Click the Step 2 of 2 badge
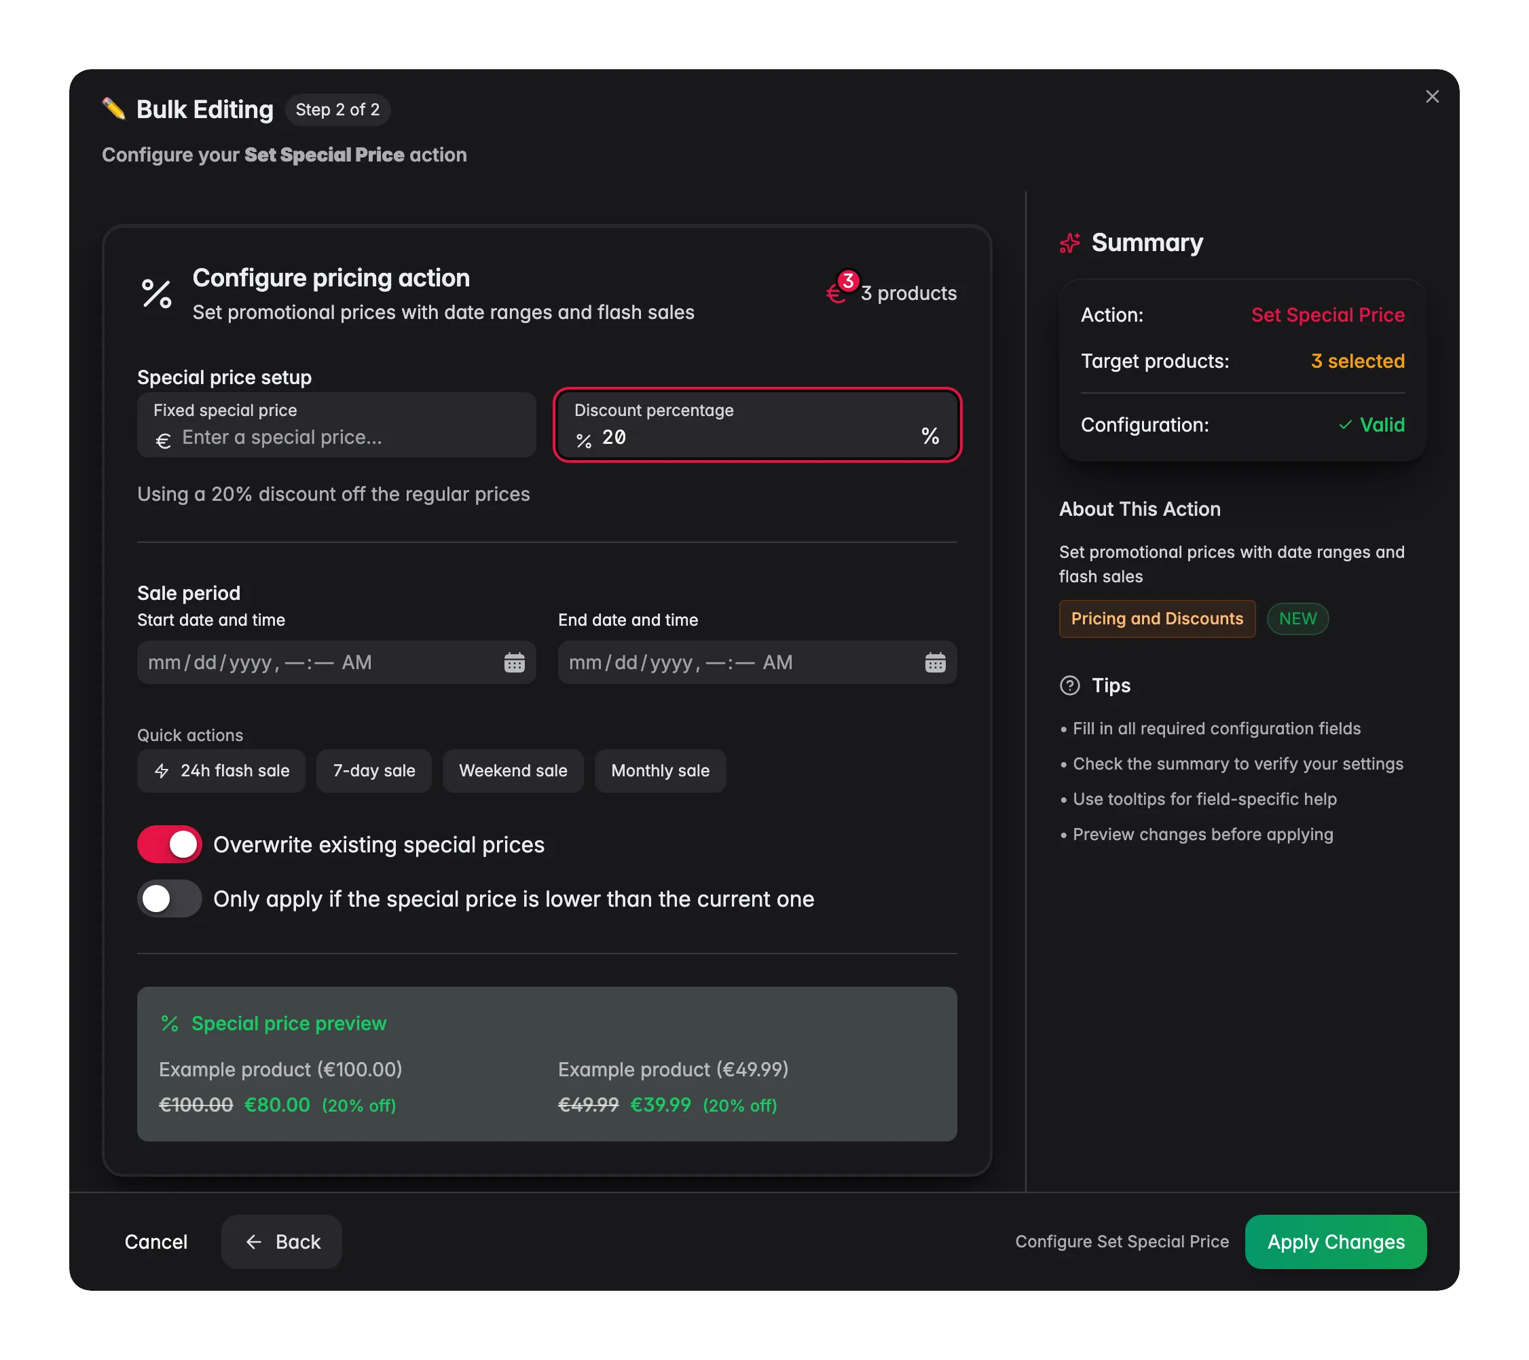1529x1360 pixels. (337, 110)
